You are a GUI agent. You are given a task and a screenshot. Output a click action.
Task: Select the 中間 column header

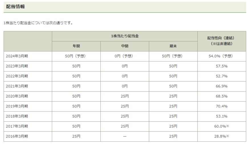click(x=125, y=46)
